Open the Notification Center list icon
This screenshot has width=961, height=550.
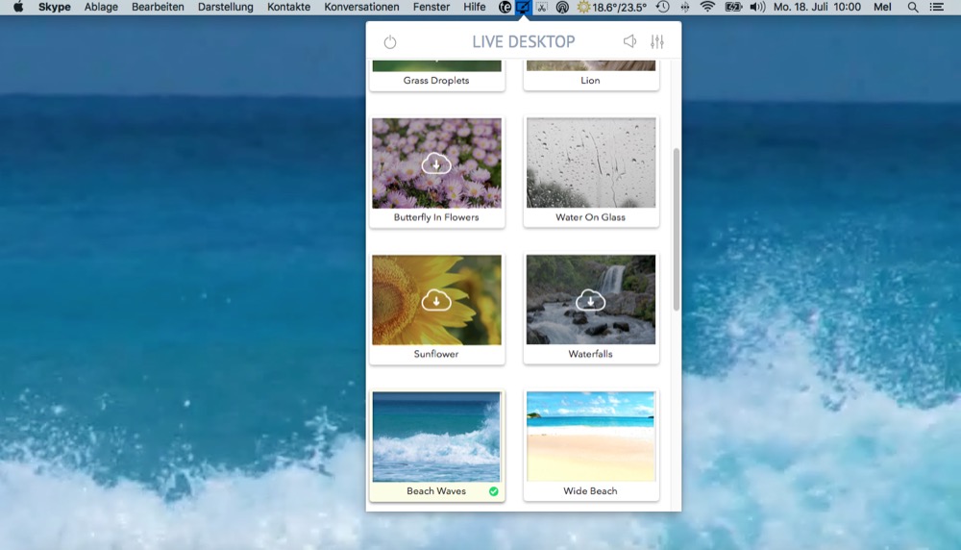(937, 8)
